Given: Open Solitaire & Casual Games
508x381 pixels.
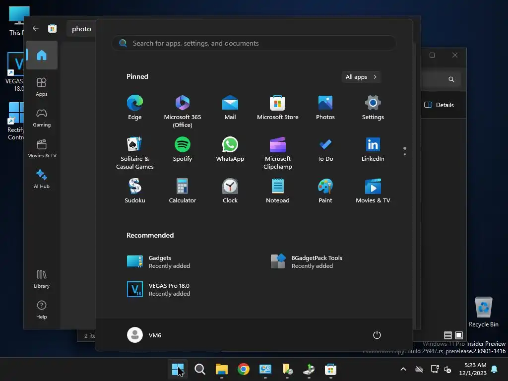Looking at the screenshot, I should click(135, 153).
